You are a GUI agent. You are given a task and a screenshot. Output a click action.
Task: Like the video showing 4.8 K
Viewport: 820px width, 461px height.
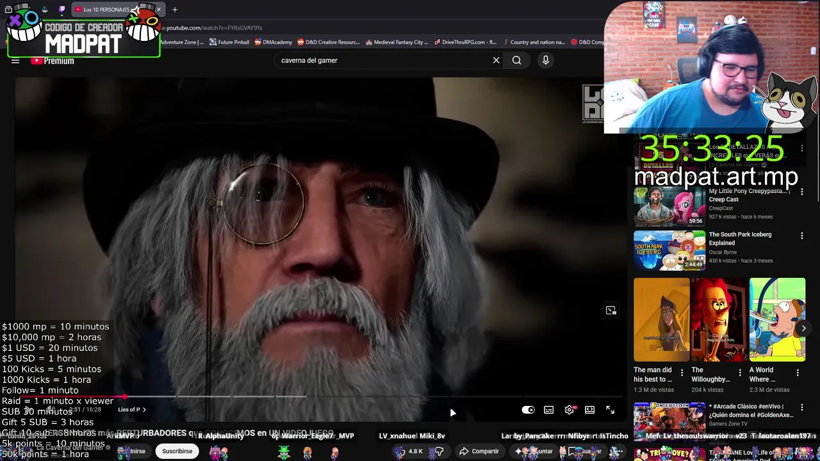coord(409,451)
